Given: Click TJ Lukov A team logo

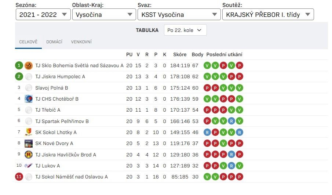Looking at the screenshot, I should 29,166.
